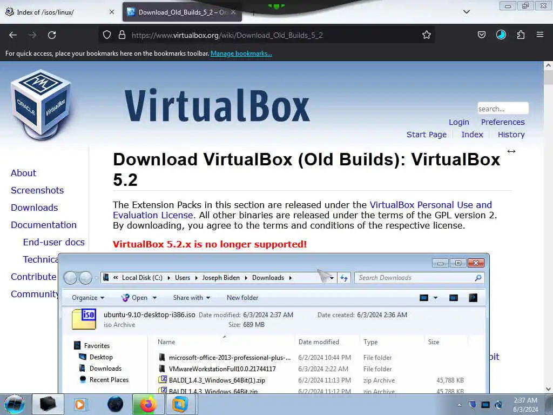Expand the Open button dropdown arrow
The image size is (553, 415).
pos(154,298)
